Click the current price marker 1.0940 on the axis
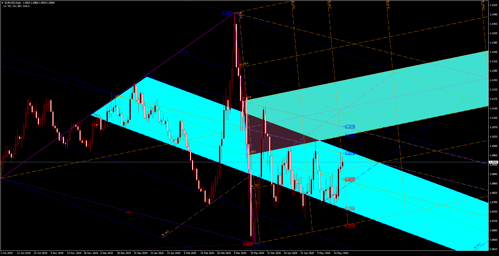This screenshot has width=499, height=256. 493,162
